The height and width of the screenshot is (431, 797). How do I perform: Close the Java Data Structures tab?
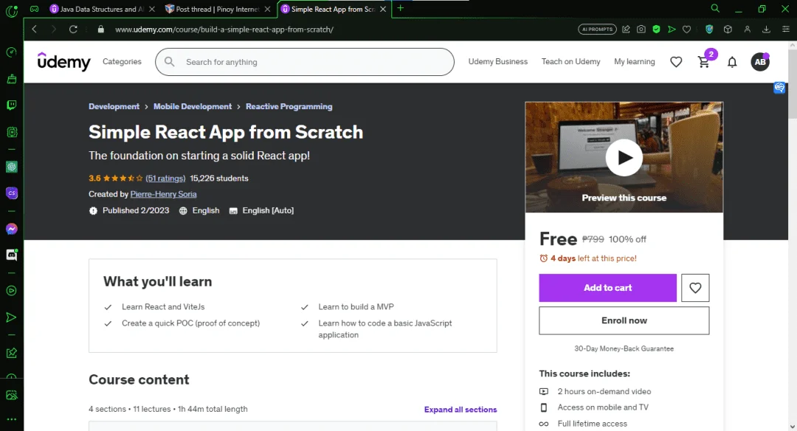[x=152, y=9]
